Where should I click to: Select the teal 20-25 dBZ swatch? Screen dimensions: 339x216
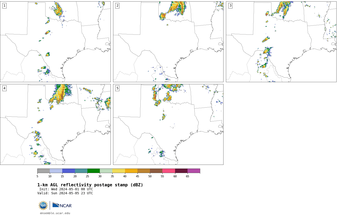(81, 171)
